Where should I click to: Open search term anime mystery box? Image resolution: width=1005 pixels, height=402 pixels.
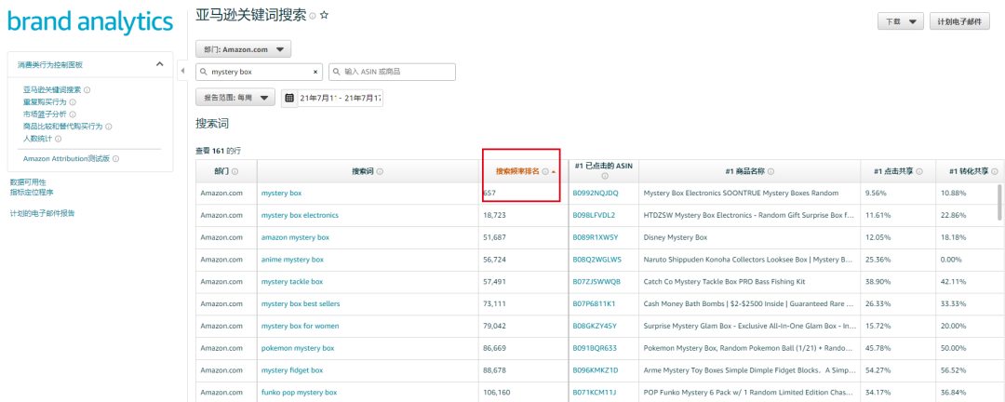coord(292,260)
